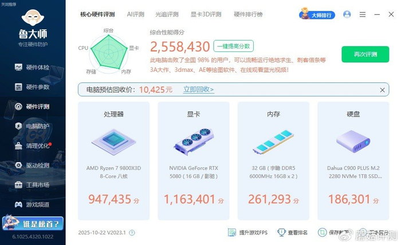Click the save screenshot crop icon
401x245 pixels.
(322, 232)
